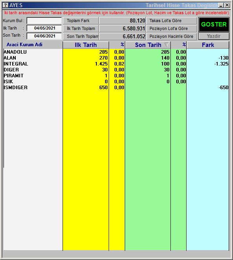Close the AYES window
Image resolution: width=233 pixels, height=260 pixels.
tap(227, 5)
